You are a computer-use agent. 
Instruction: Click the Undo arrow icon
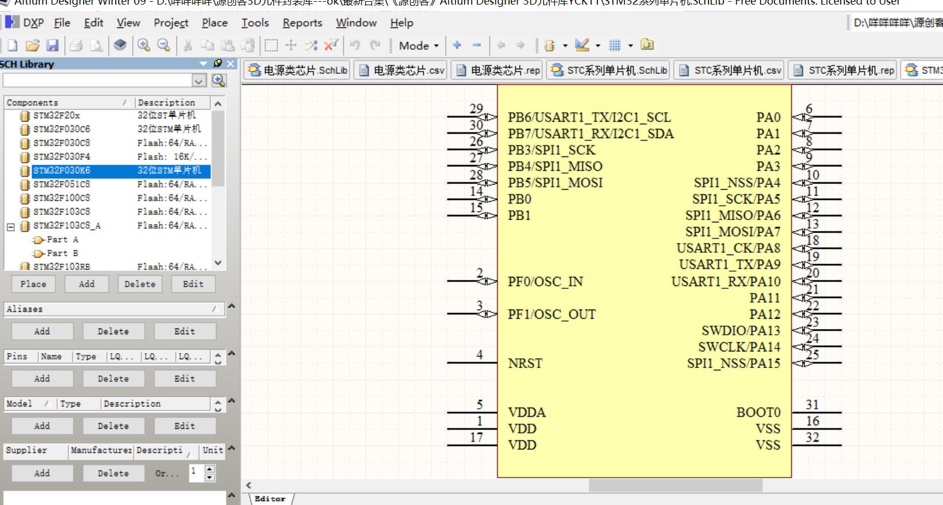[355, 45]
